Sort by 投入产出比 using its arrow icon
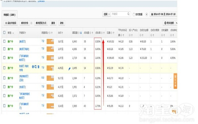Screen dimensions: 198x124 point(132,35)
